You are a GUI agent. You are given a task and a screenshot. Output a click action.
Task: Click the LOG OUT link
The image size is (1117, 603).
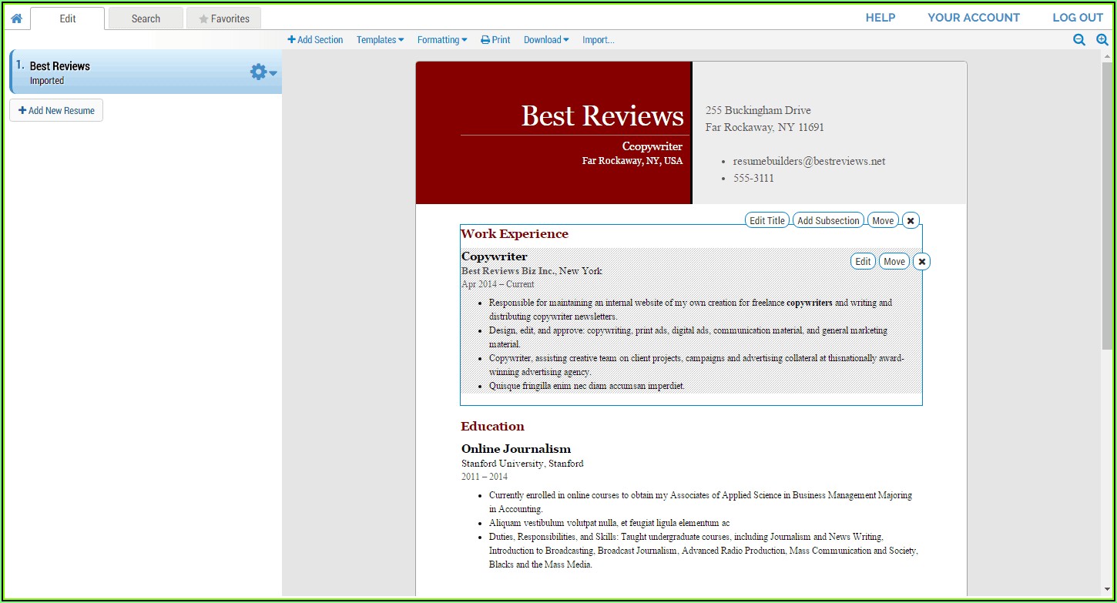point(1078,18)
